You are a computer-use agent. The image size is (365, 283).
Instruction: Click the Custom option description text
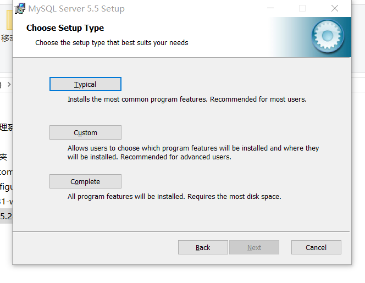193,152
